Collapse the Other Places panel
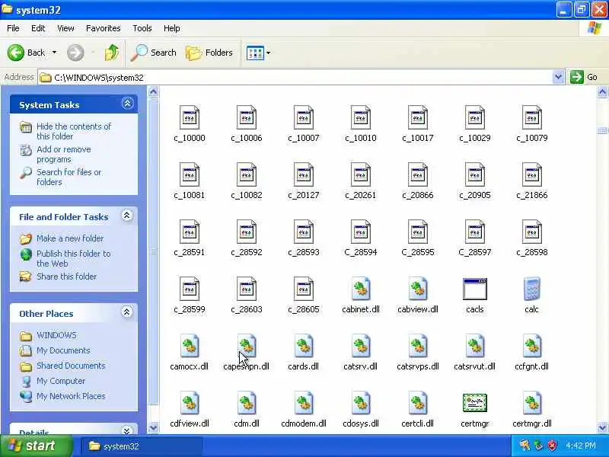This screenshot has width=609, height=457. coord(127,312)
